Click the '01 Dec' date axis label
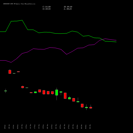Screen dimensions: 133x133 click(77, 127)
